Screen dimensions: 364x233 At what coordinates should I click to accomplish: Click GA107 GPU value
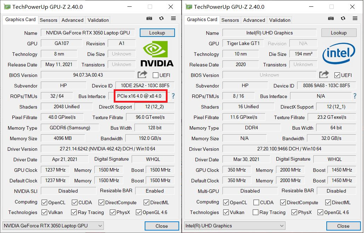[x=62, y=43]
